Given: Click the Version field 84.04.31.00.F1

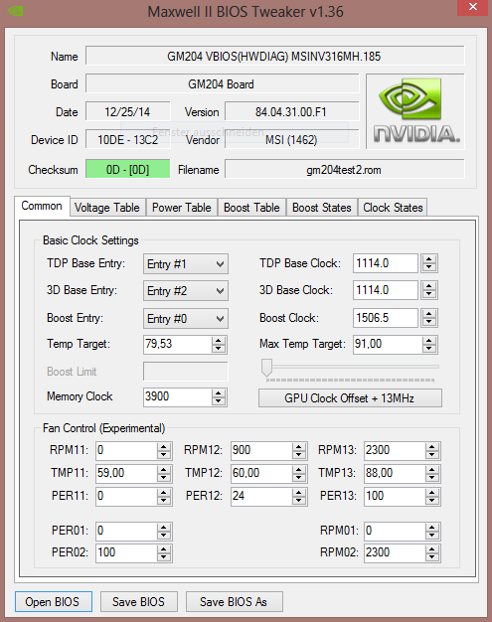Looking at the screenshot, I should pos(291,112).
